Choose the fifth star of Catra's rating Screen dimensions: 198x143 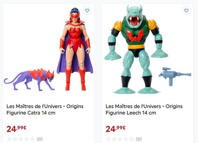point(32,139)
